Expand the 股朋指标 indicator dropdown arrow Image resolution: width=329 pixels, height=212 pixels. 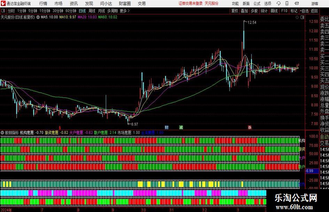[x=2, y=133]
